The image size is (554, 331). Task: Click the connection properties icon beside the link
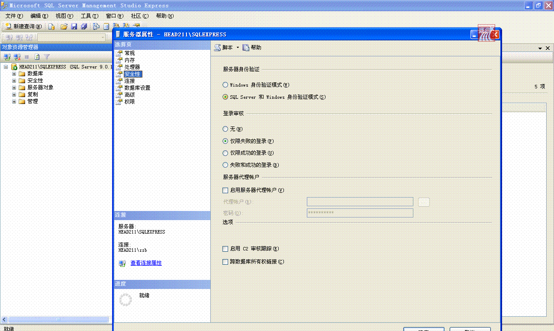pyautogui.click(x=122, y=263)
